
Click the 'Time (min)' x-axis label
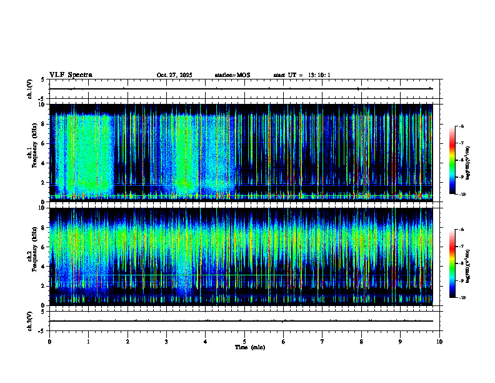pos(250,347)
